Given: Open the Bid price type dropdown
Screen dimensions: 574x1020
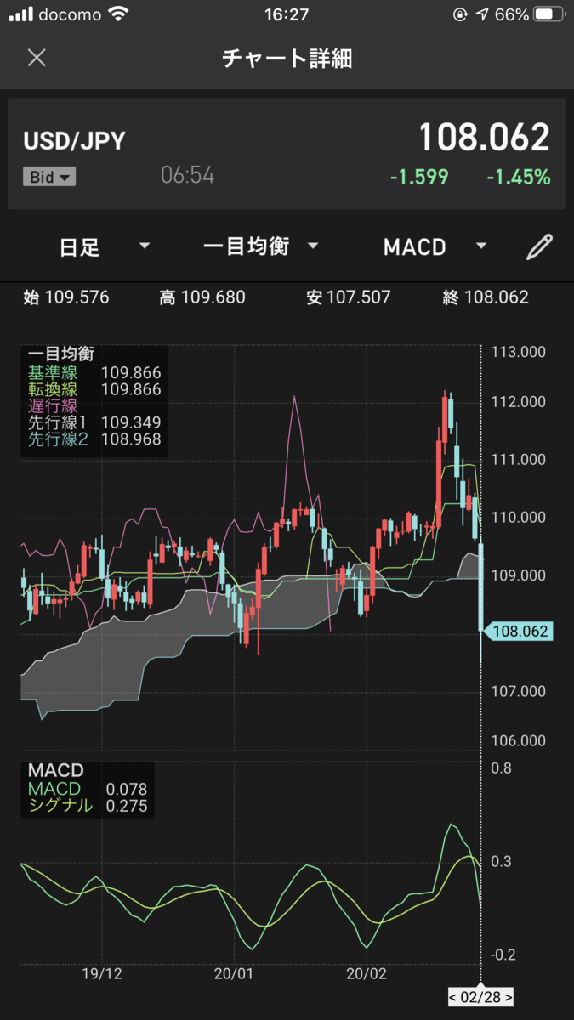Looking at the screenshot, I should (49, 177).
